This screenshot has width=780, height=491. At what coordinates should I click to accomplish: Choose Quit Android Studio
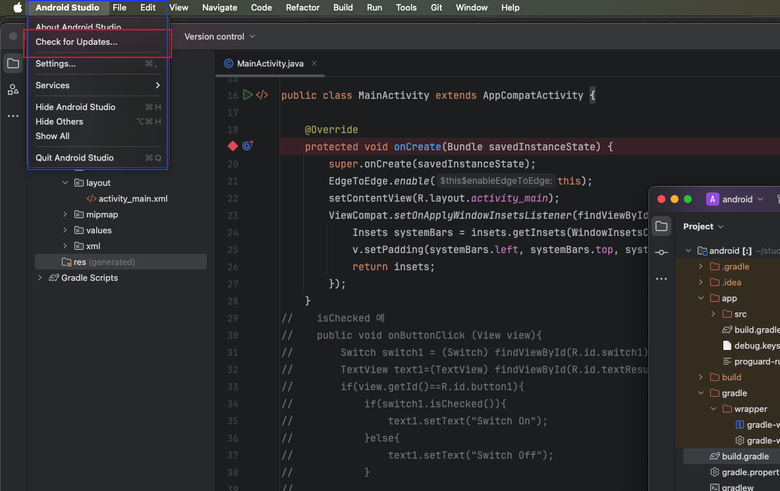click(98, 158)
